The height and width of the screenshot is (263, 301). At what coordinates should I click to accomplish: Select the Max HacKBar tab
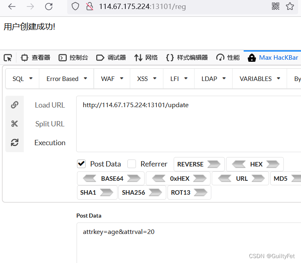[x=273, y=58]
